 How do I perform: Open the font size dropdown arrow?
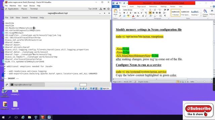[146, 10]
